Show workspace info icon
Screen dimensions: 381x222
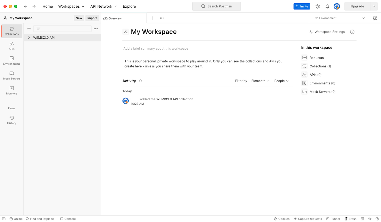(x=352, y=32)
